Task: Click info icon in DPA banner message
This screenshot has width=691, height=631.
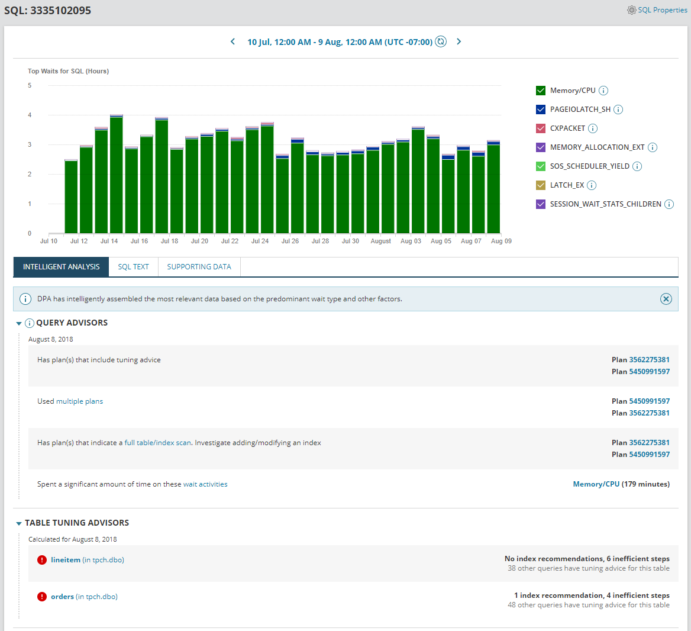Action: [25, 299]
